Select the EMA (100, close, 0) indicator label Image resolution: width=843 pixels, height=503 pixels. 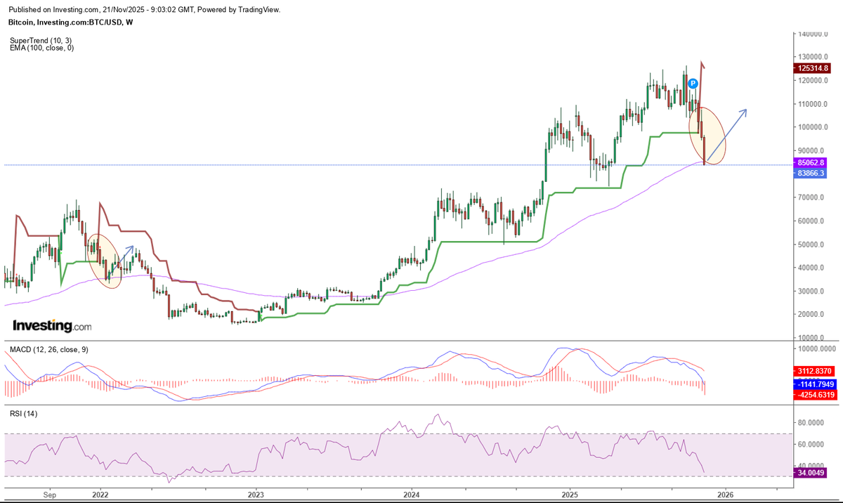41,48
